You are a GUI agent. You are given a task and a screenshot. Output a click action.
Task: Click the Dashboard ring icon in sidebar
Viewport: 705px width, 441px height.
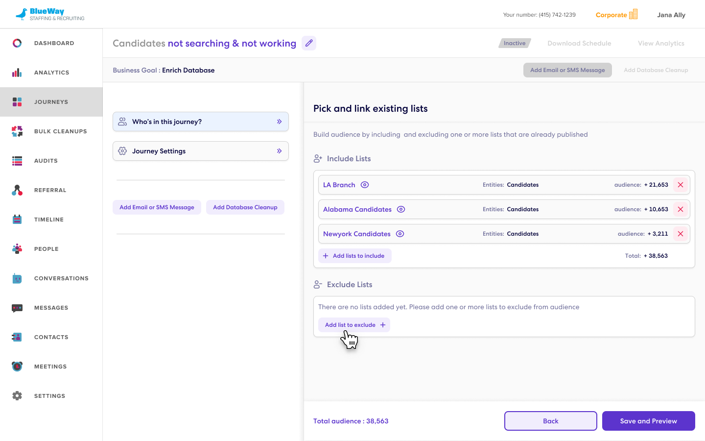click(x=17, y=43)
